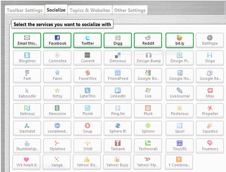Viewport: 226px width, 172px height.
Task: Select the Faves ribbon icon
Action: pyautogui.click(x=57, y=73)
